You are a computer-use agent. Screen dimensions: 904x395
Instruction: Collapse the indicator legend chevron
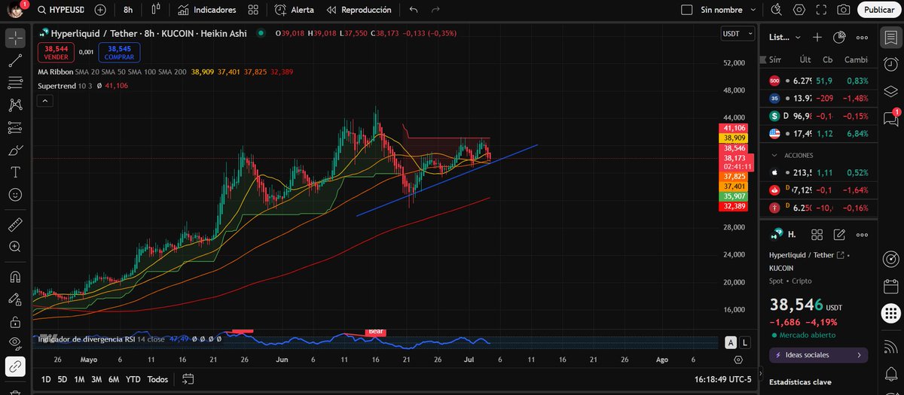pos(44,102)
